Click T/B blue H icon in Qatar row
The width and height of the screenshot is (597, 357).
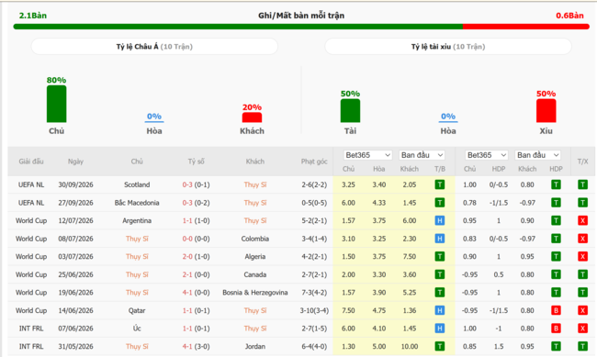(x=440, y=310)
